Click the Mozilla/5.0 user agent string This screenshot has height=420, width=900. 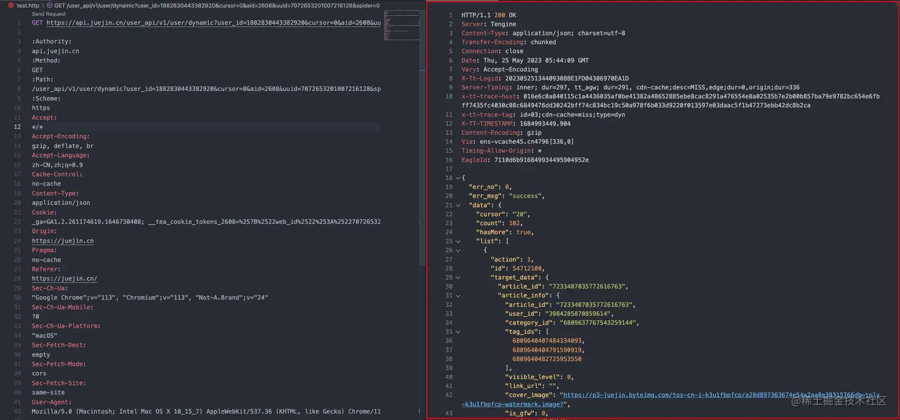pos(206,412)
